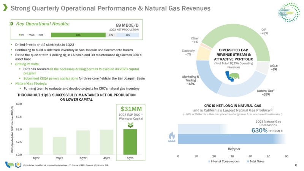Click the 'California's Largest Natural Gas Producer' subtitle

tap(233, 110)
